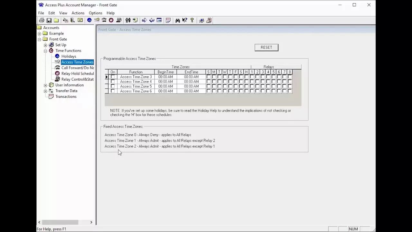
Task: Open the File menu
Action: point(41,13)
